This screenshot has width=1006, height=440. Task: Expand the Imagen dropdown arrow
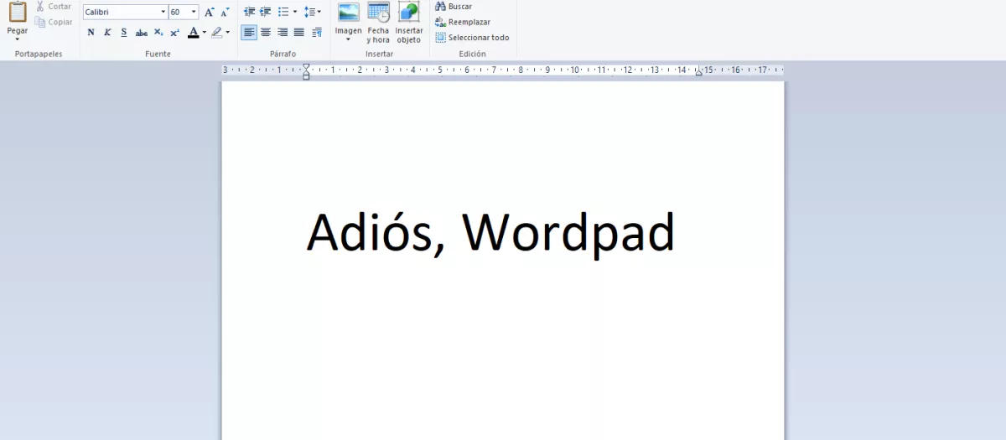pyautogui.click(x=349, y=39)
